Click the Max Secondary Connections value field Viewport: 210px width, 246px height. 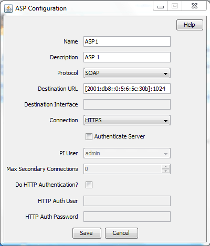tap(122, 169)
